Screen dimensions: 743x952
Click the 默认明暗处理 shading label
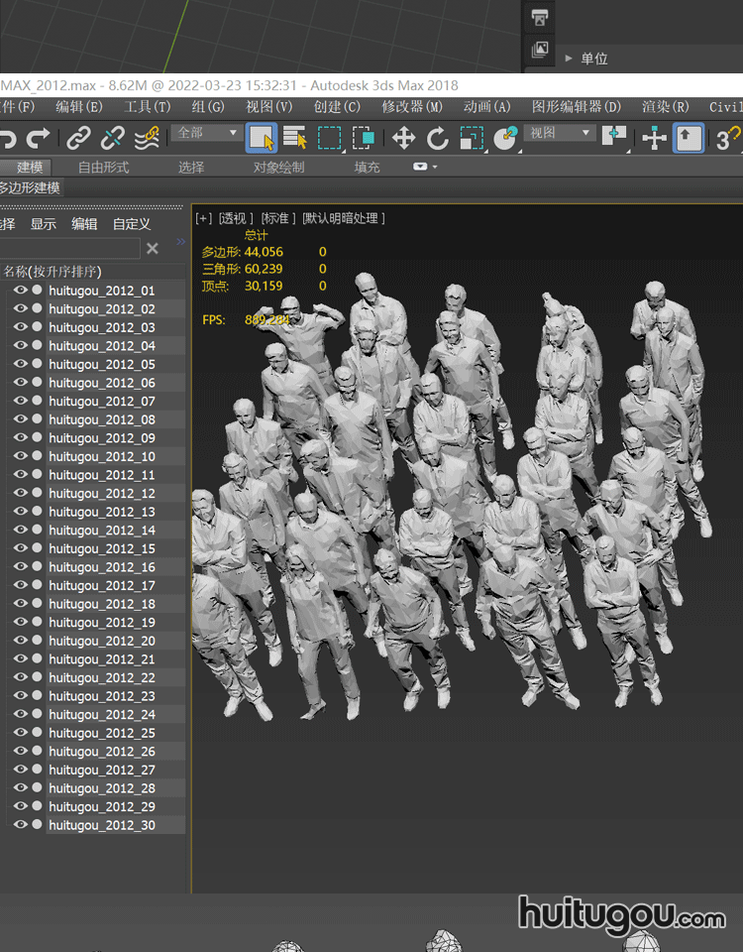tap(343, 218)
